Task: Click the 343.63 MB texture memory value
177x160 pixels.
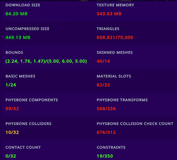Action: click(109, 14)
